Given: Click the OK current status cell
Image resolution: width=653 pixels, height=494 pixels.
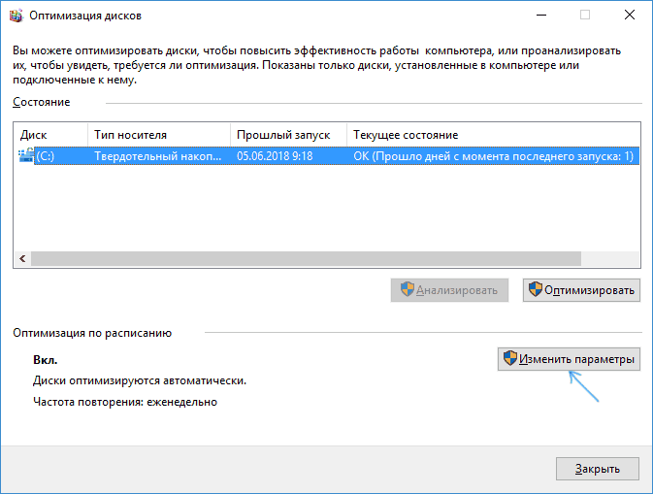Looking at the screenshot, I should pyautogui.click(x=494, y=156).
